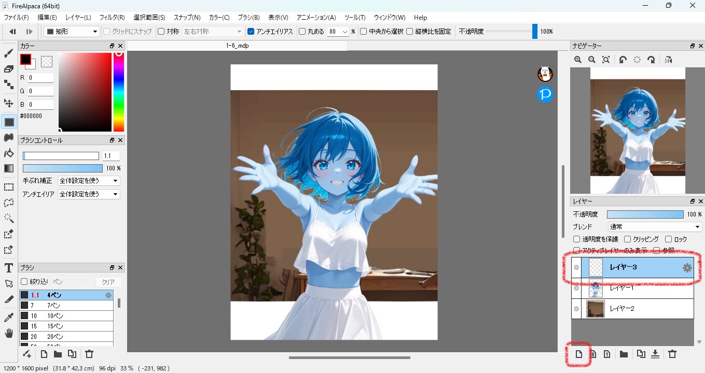Delete layer using trash icon in Layer panel

pyautogui.click(x=672, y=354)
